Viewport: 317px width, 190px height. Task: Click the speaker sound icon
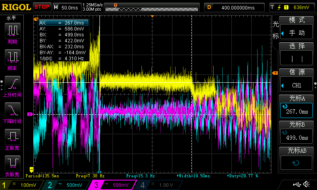tap(306, 184)
